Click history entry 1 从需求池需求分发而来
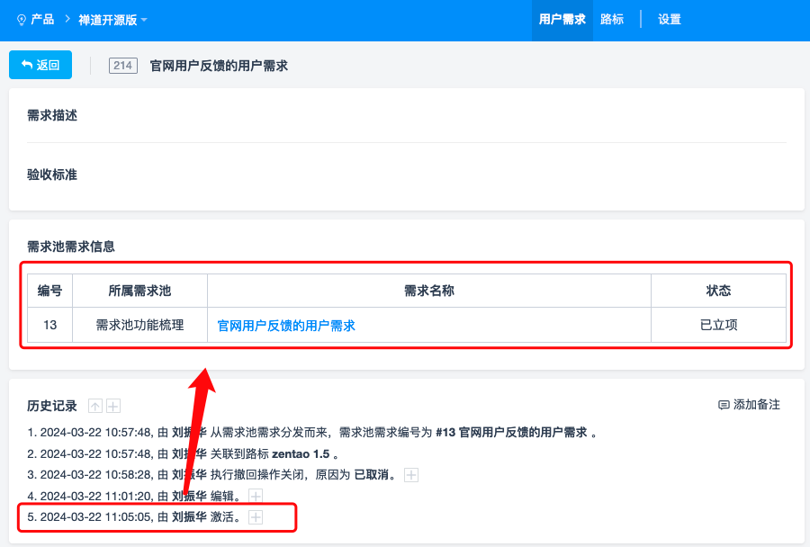 click(312, 433)
